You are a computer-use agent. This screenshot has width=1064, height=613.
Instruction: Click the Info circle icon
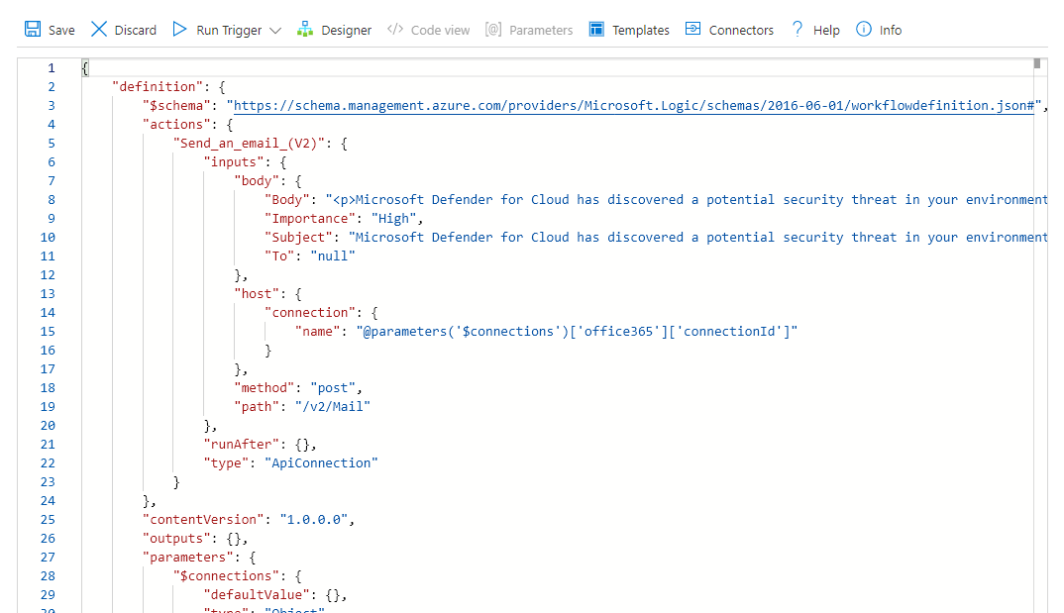[864, 30]
